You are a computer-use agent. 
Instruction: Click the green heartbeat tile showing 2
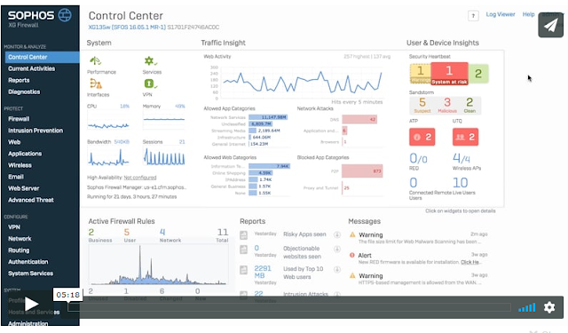(x=478, y=74)
